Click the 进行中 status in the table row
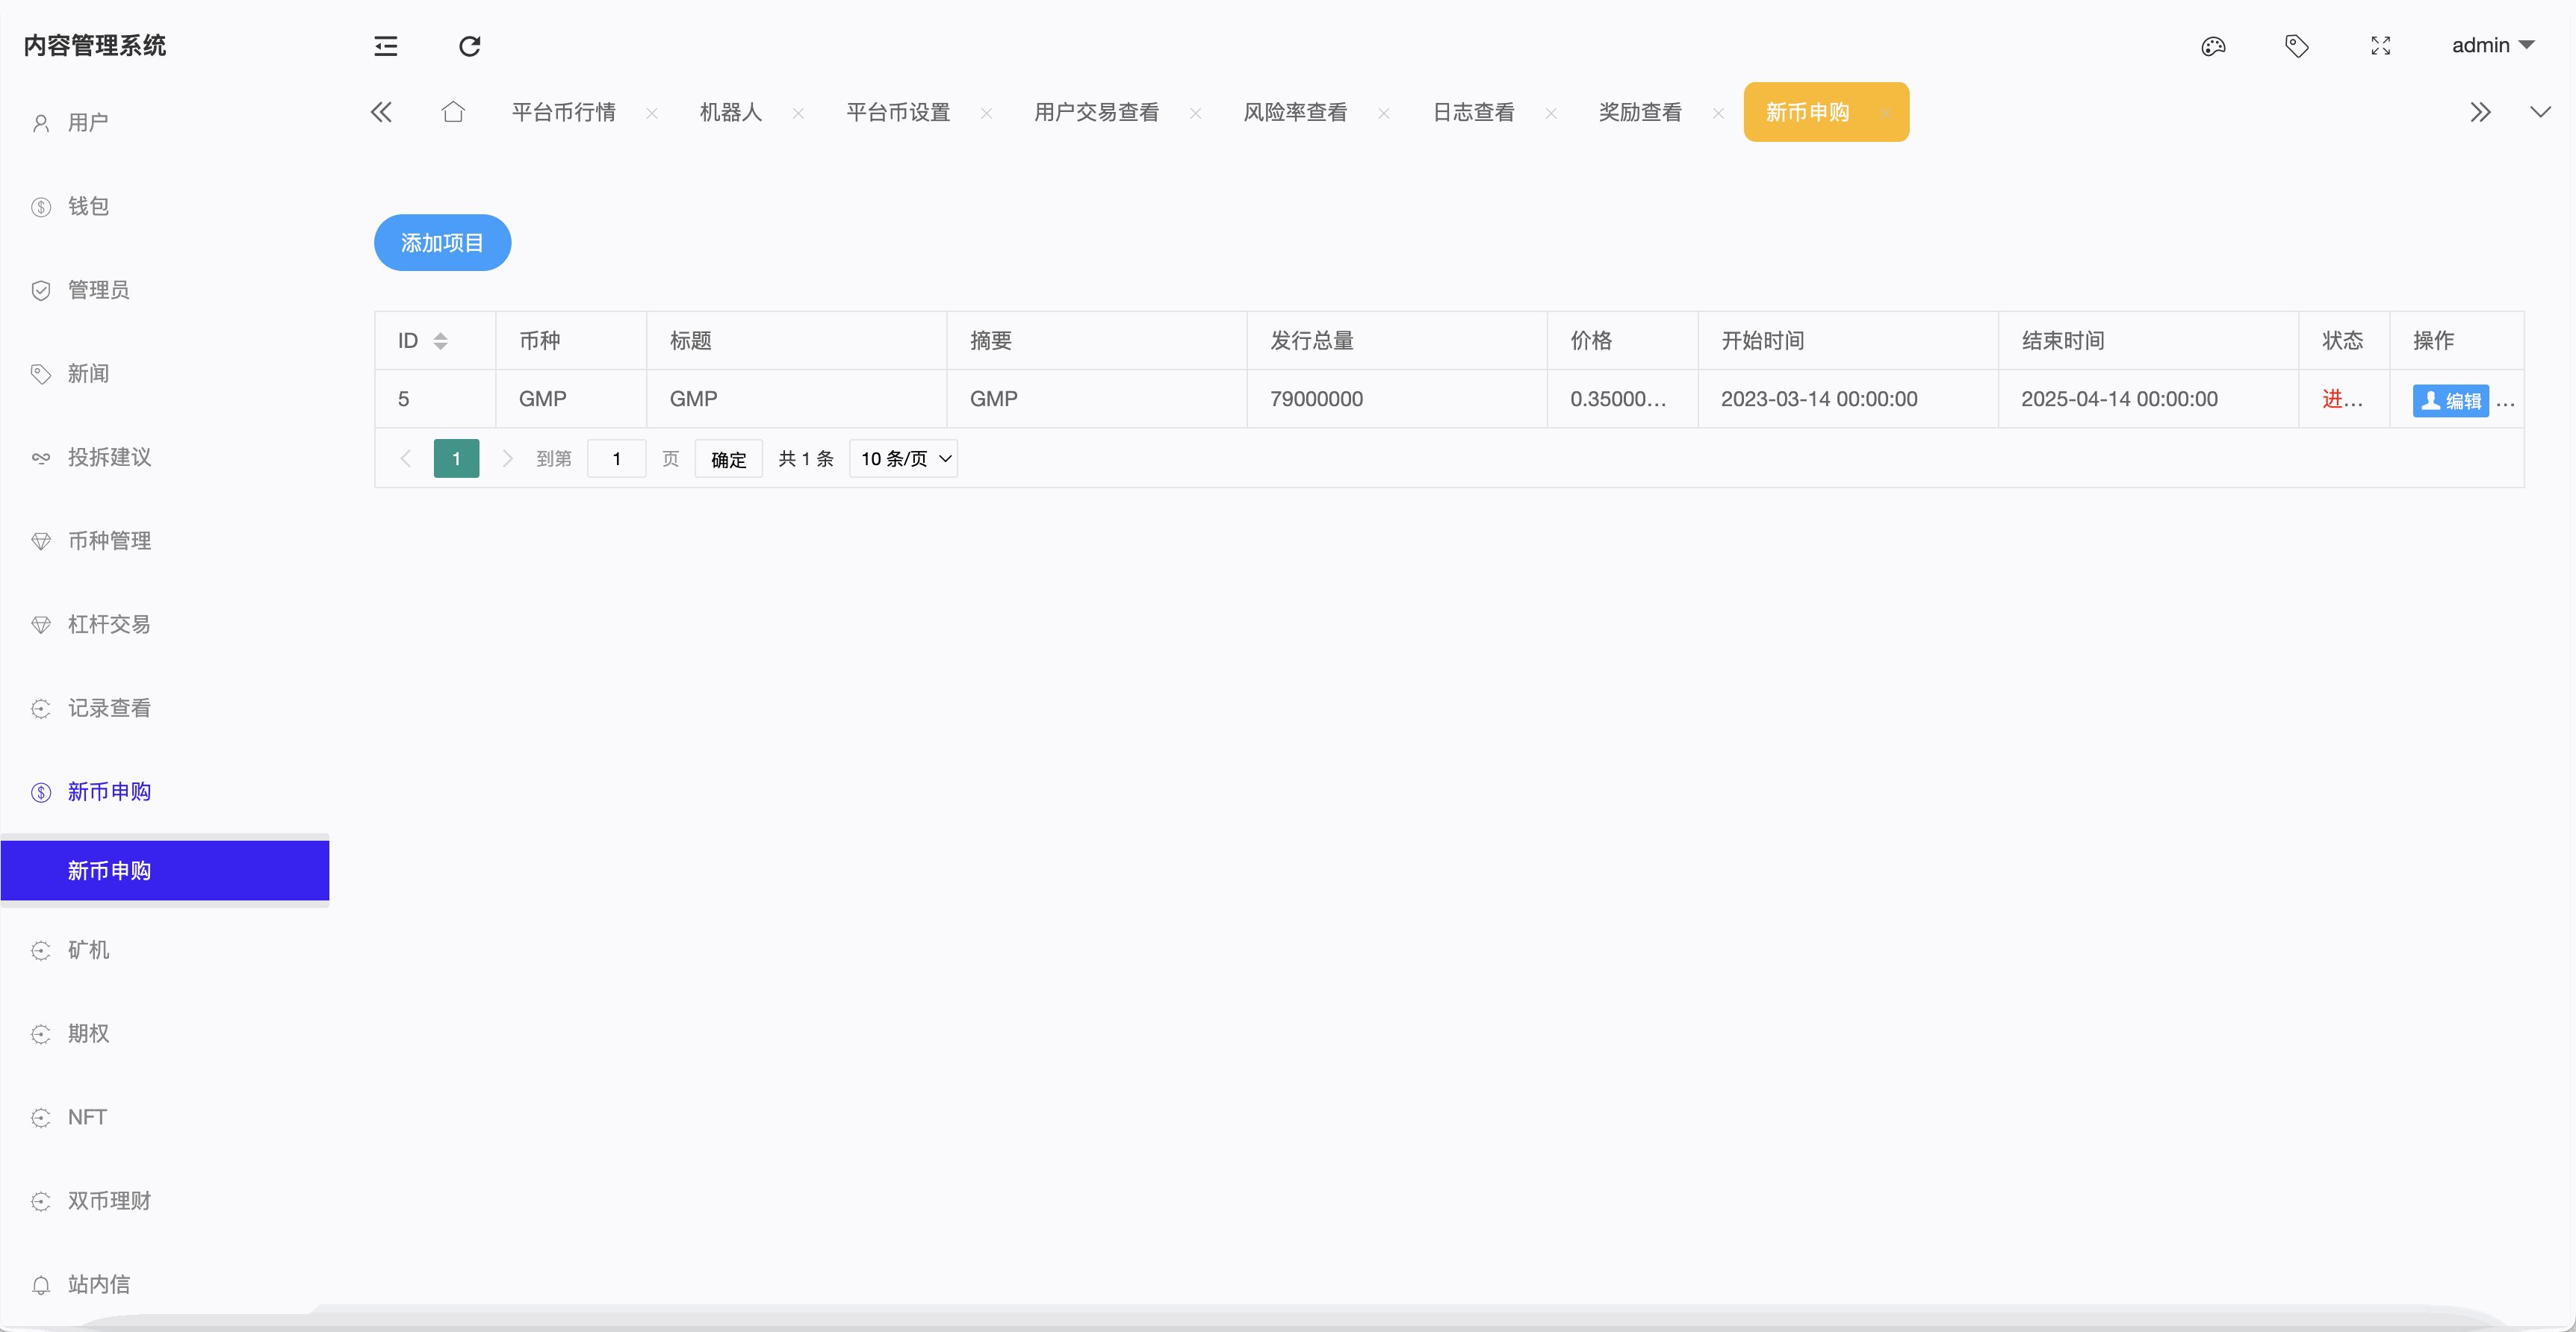The height and width of the screenshot is (1332, 2576). point(2342,399)
